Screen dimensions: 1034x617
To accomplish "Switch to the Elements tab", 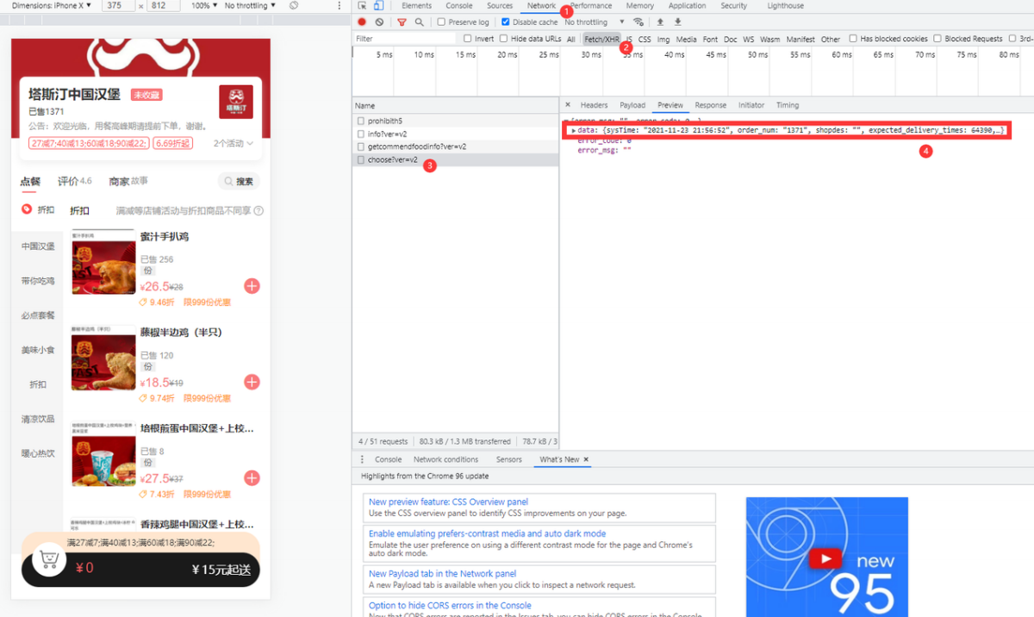I will pos(416,6).
